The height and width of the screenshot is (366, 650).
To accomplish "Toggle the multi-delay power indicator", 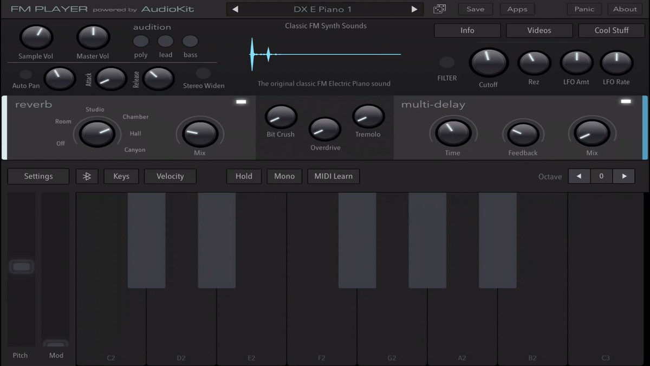I will [626, 101].
